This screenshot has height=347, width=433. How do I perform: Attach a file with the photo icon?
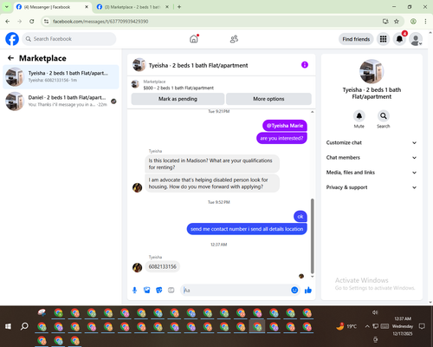(147, 290)
